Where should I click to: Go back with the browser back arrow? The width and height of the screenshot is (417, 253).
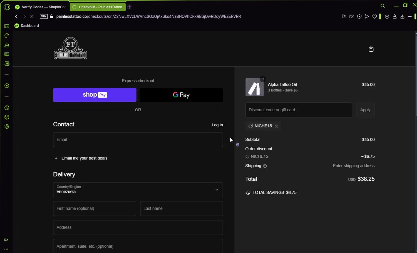16,16
